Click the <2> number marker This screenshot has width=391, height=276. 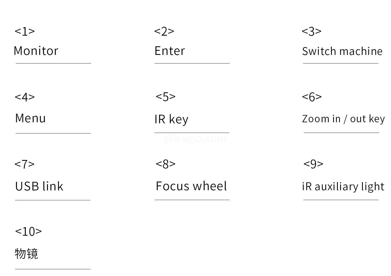pos(164,31)
